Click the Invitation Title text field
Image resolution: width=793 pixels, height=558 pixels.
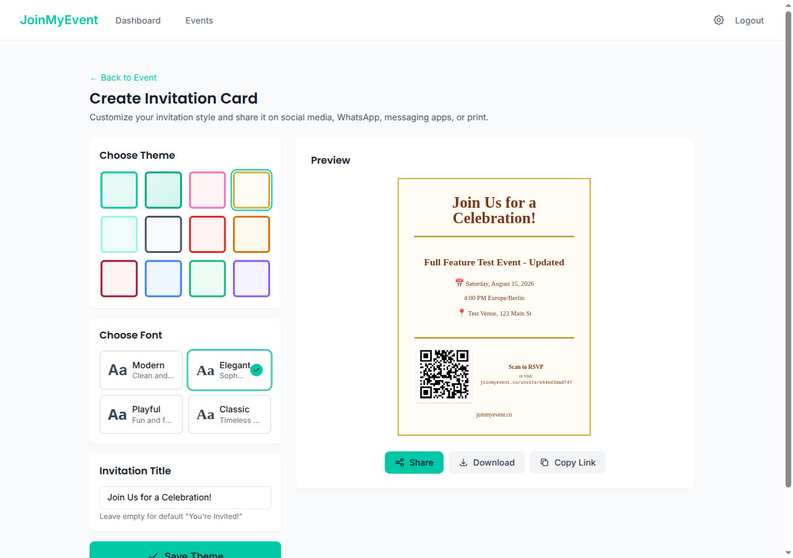pyautogui.click(x=185, y=497)
